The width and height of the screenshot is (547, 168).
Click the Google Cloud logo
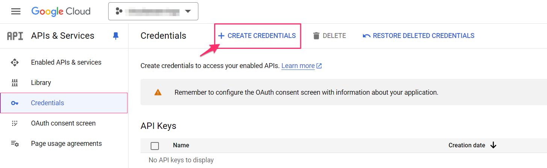(x=61, y=11)
